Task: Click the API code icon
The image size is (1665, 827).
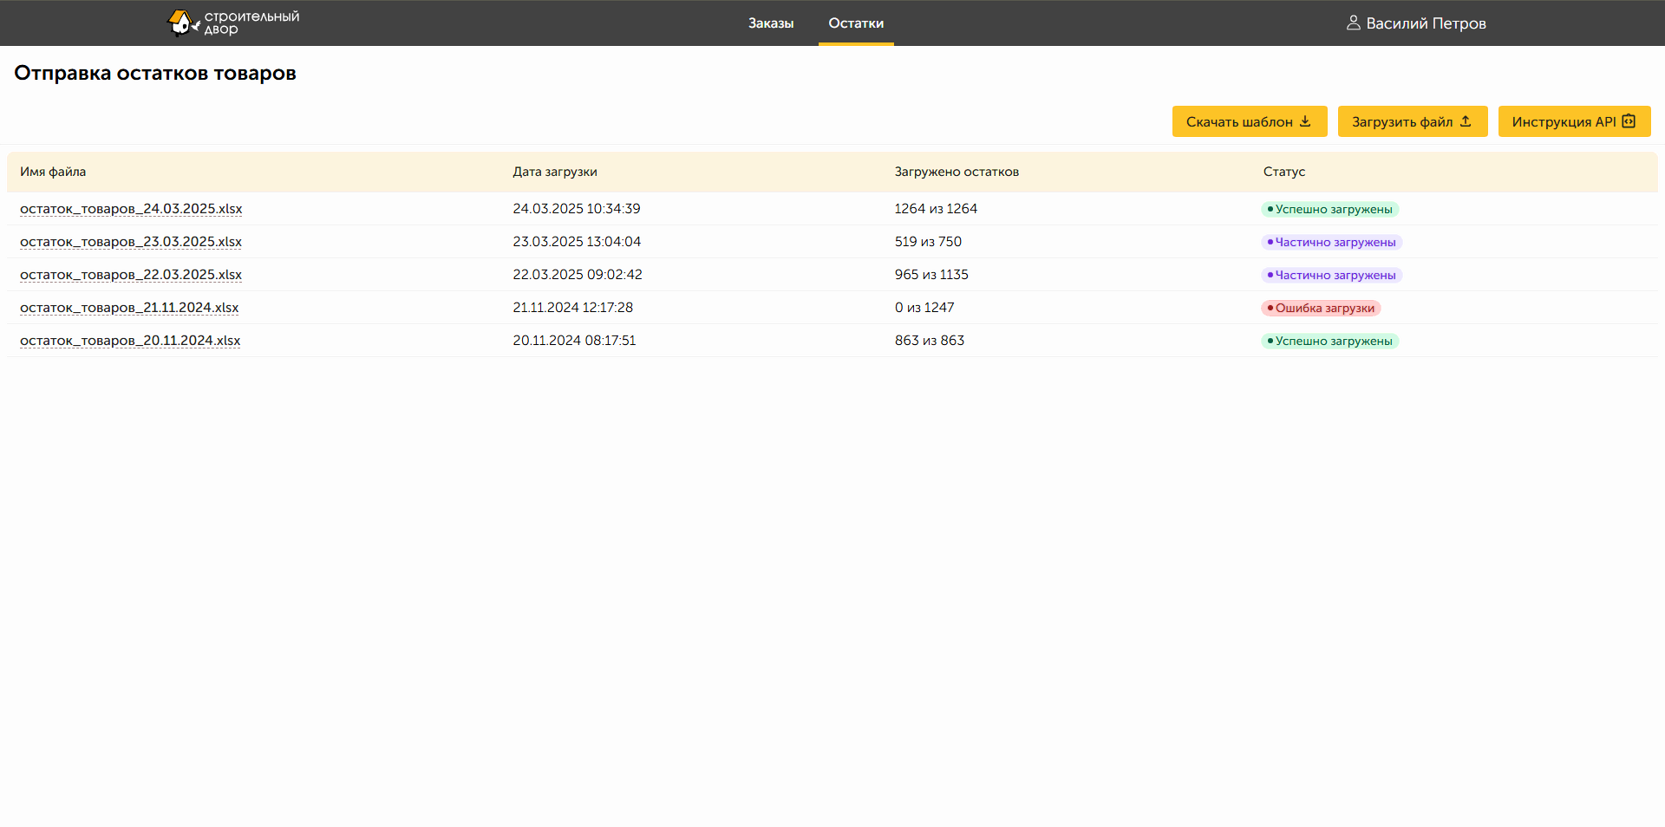Action: pos(1629,121)
